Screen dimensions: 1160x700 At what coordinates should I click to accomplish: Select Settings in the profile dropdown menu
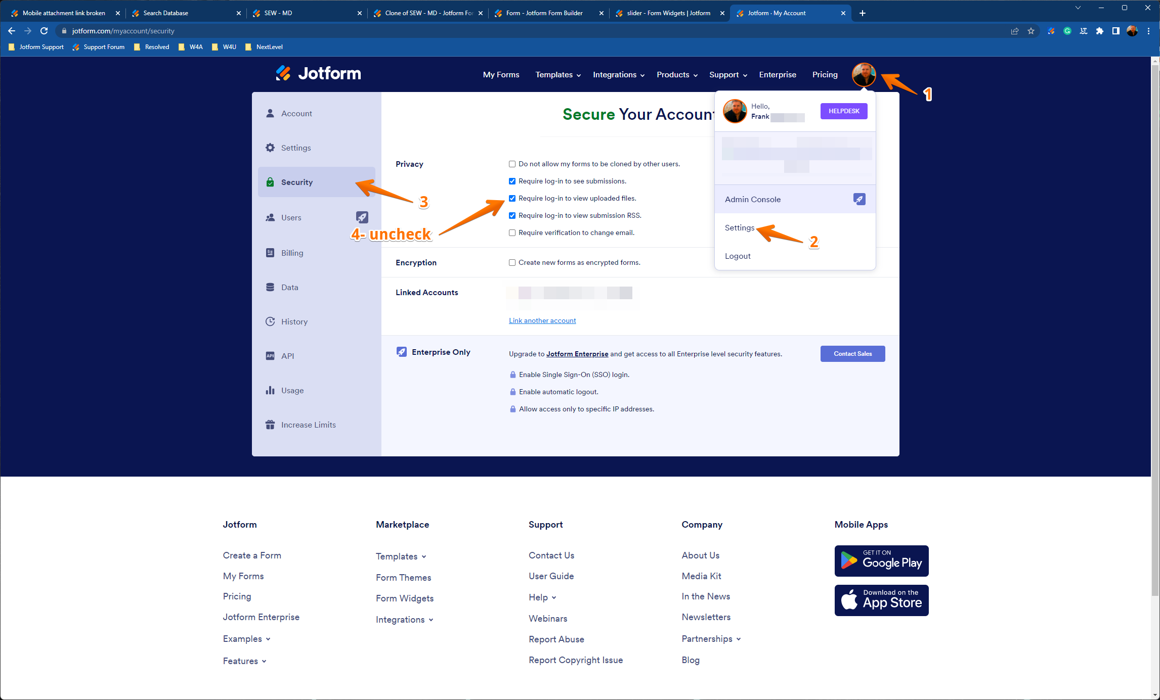click(x=739, y=228)
